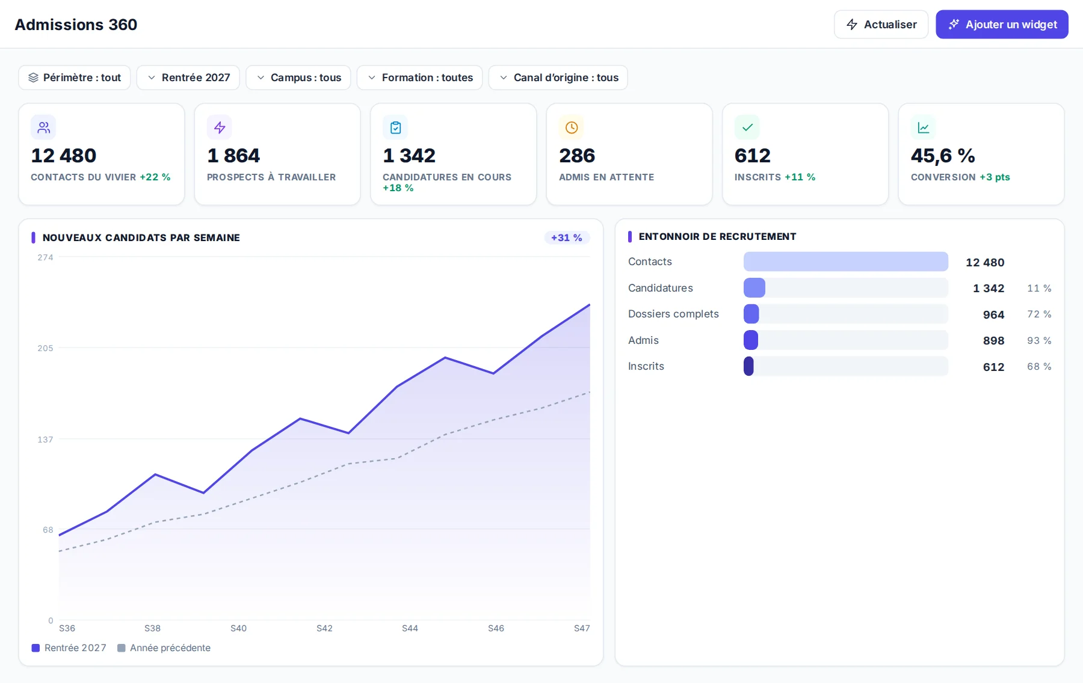This screenshot has height=683, width=1083.
Task: Click the sparkle icon in Ajouter un widget
Action: 954,25
